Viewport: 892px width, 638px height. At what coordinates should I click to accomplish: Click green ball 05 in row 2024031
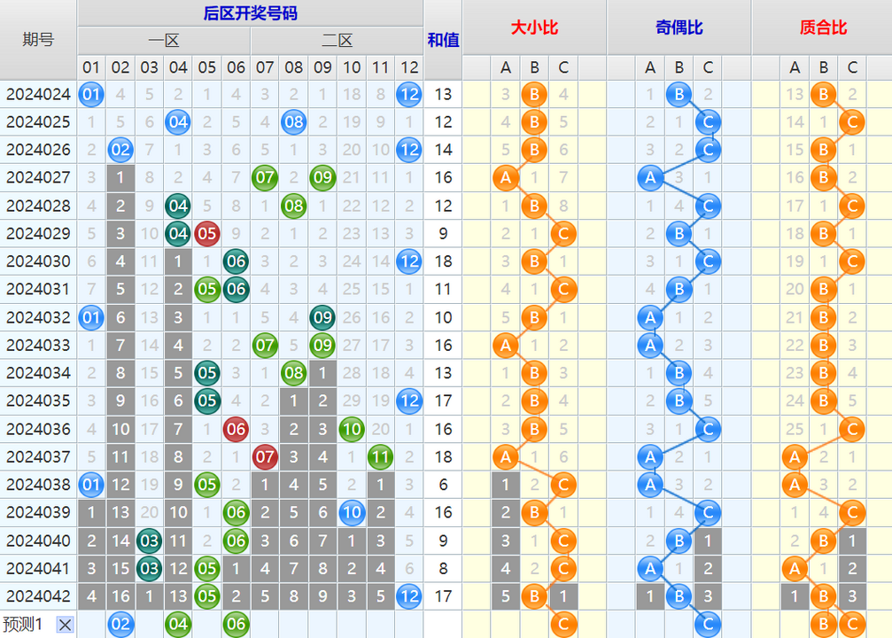(207, 289)
